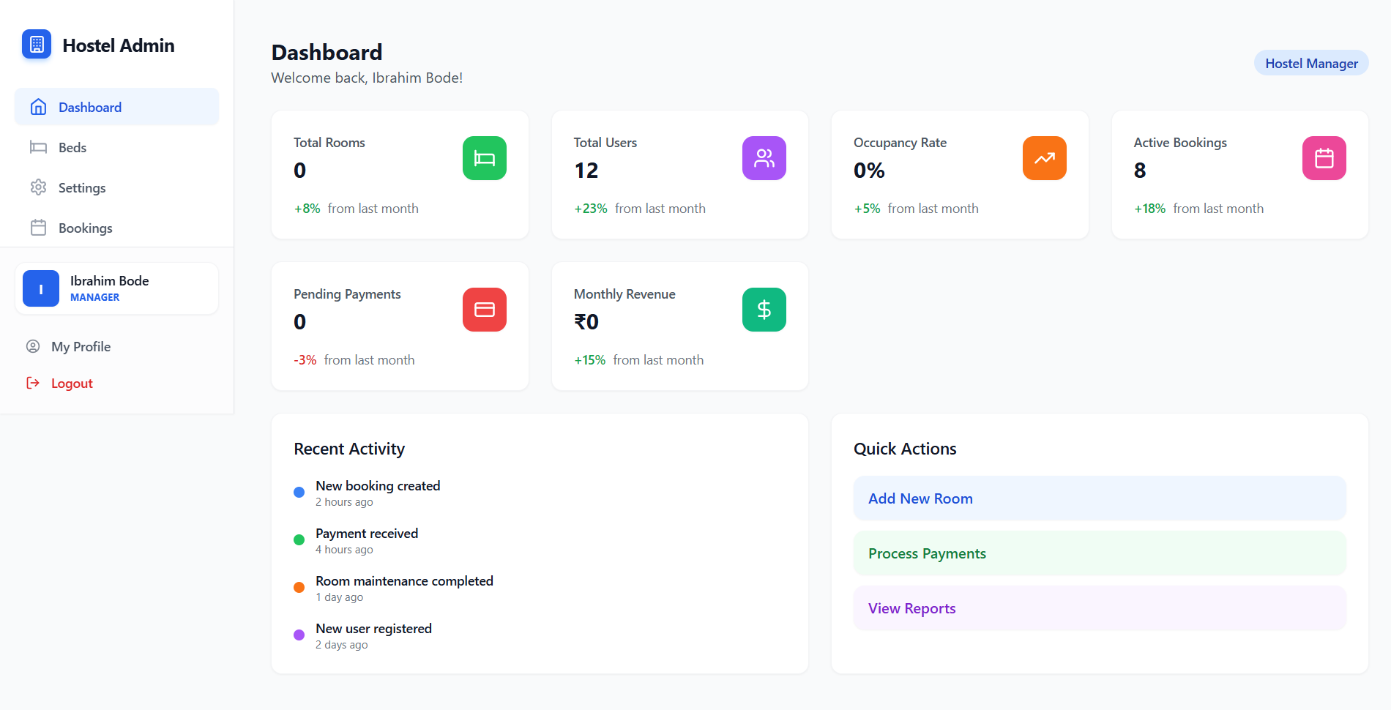Screen dimensions: 1391x710
Task: Click the pink calendar icon on Active Bookings
Action: [x=1324, y=157]
